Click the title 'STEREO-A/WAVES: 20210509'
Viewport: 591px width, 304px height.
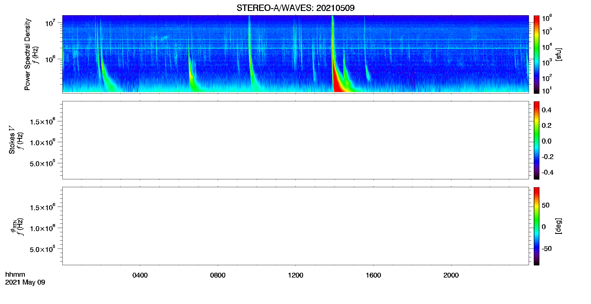295,8
